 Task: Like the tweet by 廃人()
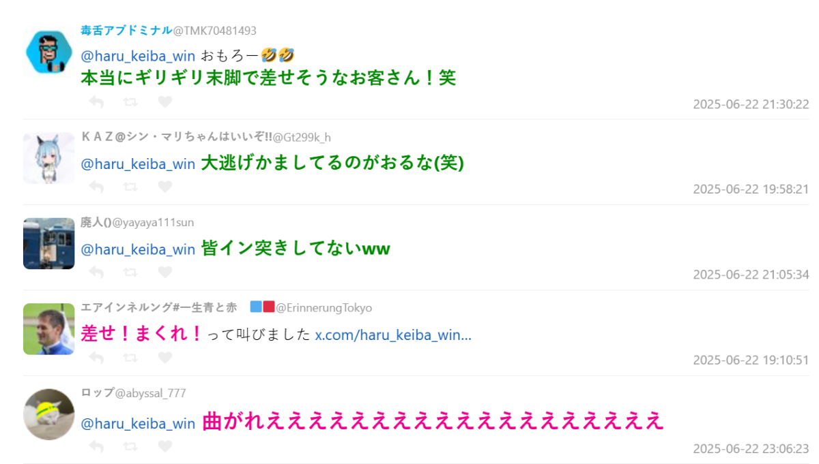coord(164,272)
